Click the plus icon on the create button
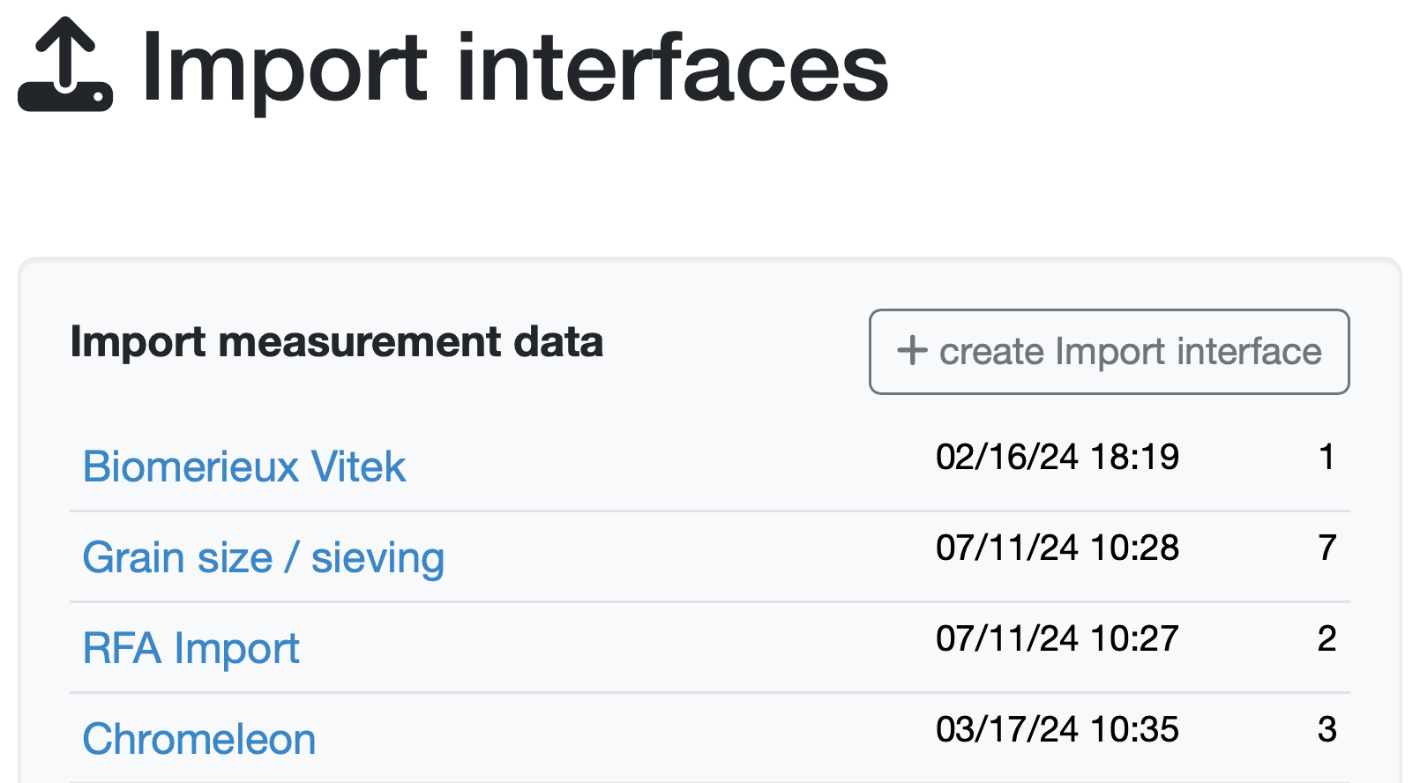This screenshot has height=783, width=1420. click(912, 351)
